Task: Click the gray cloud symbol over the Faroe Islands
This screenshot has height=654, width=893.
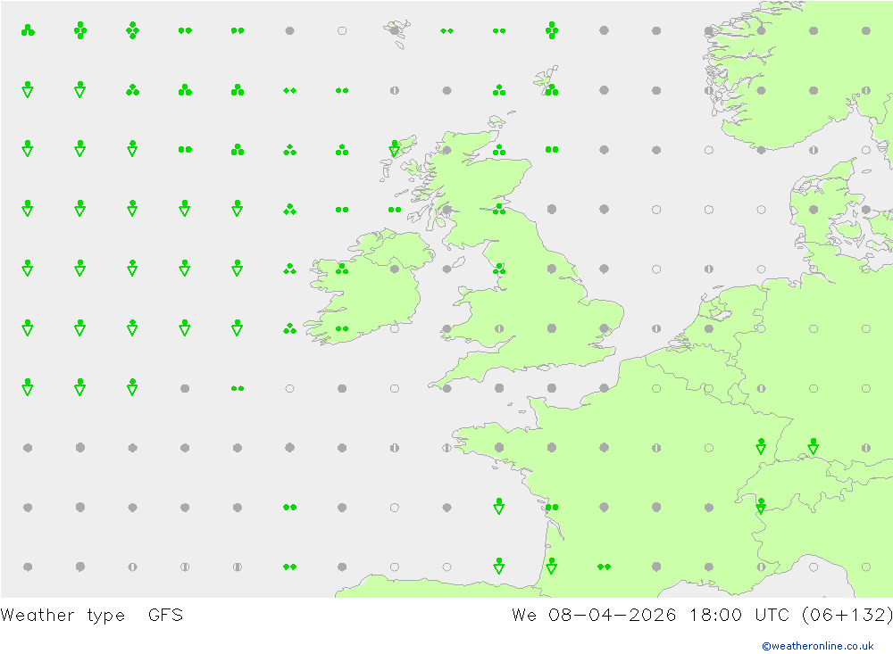Action: 394,30
